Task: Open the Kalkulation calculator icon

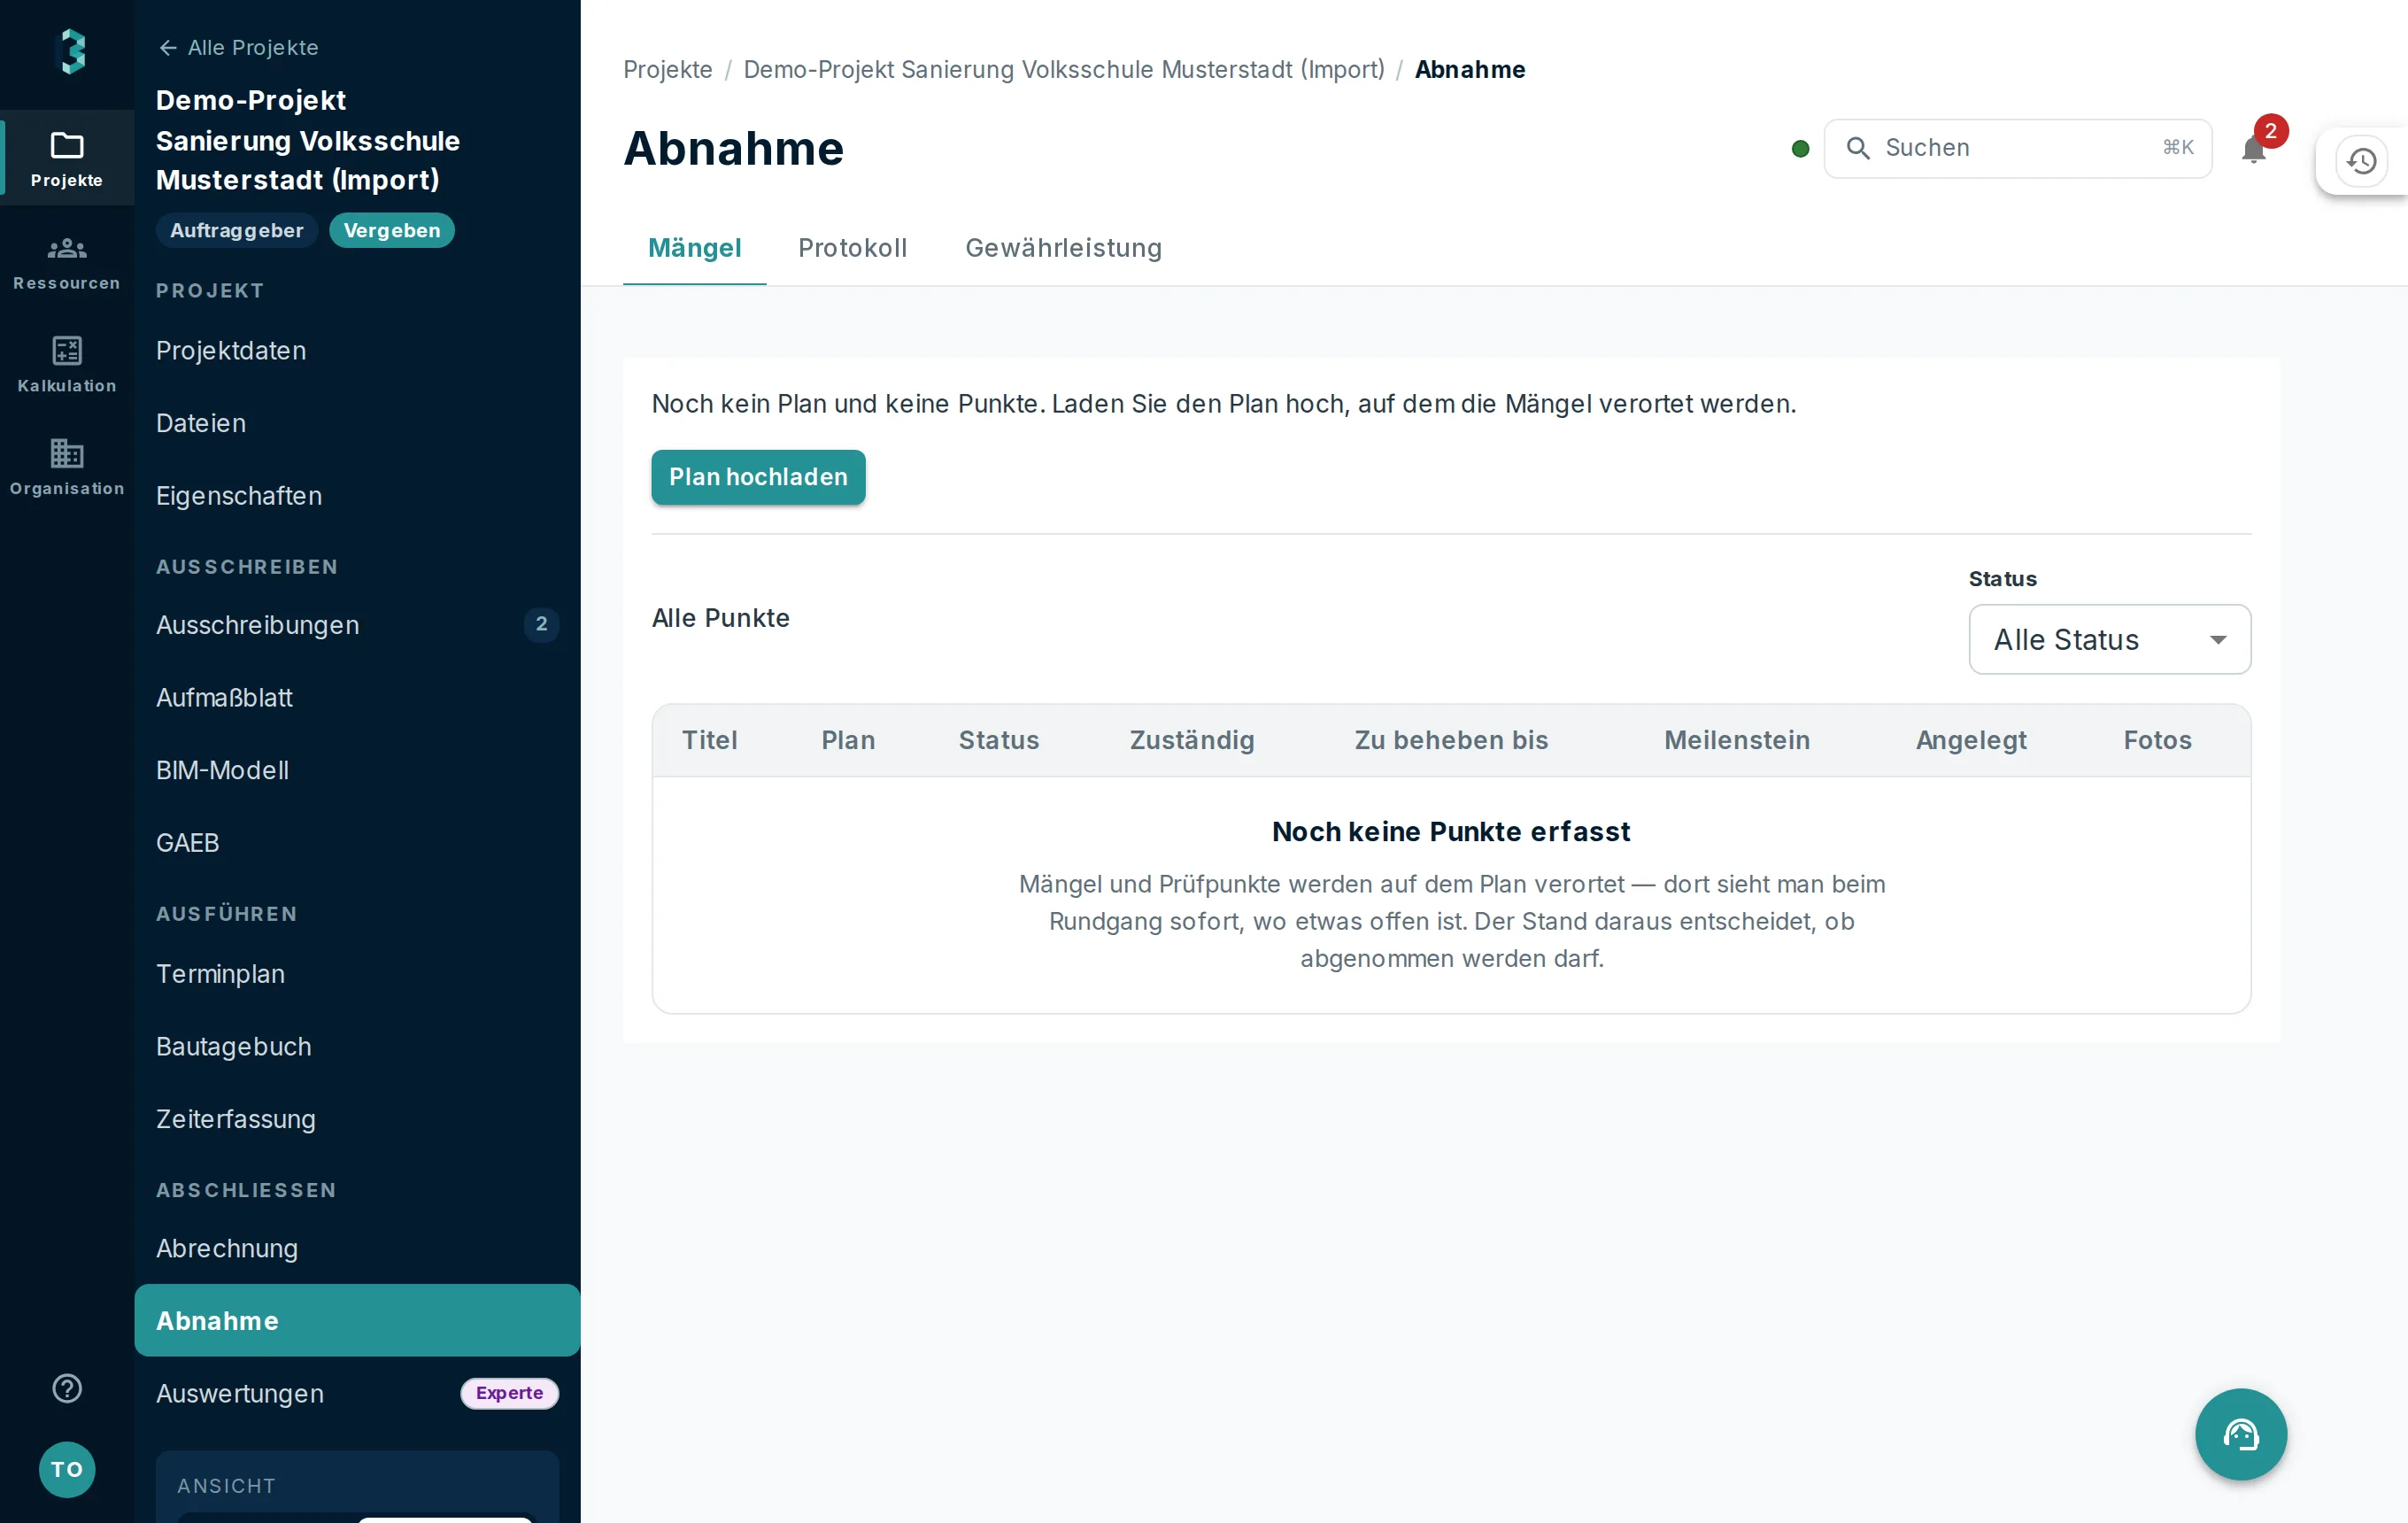Action: [67, 351]
